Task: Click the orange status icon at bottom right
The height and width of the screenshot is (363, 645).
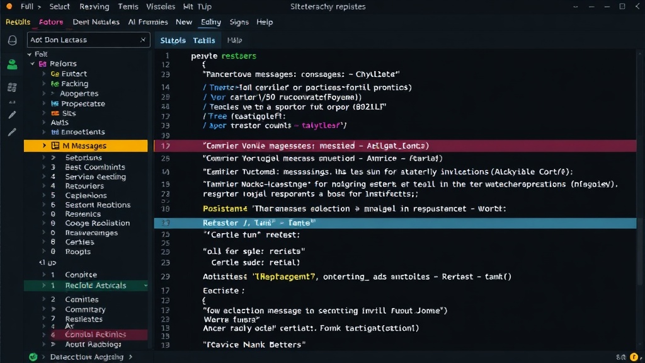Action: [x=634, y=357]
